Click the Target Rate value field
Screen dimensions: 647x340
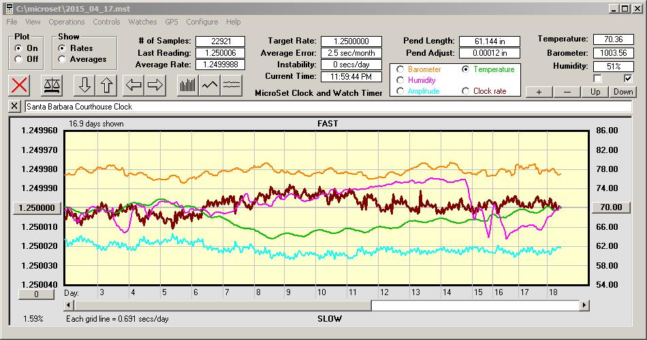351,41
